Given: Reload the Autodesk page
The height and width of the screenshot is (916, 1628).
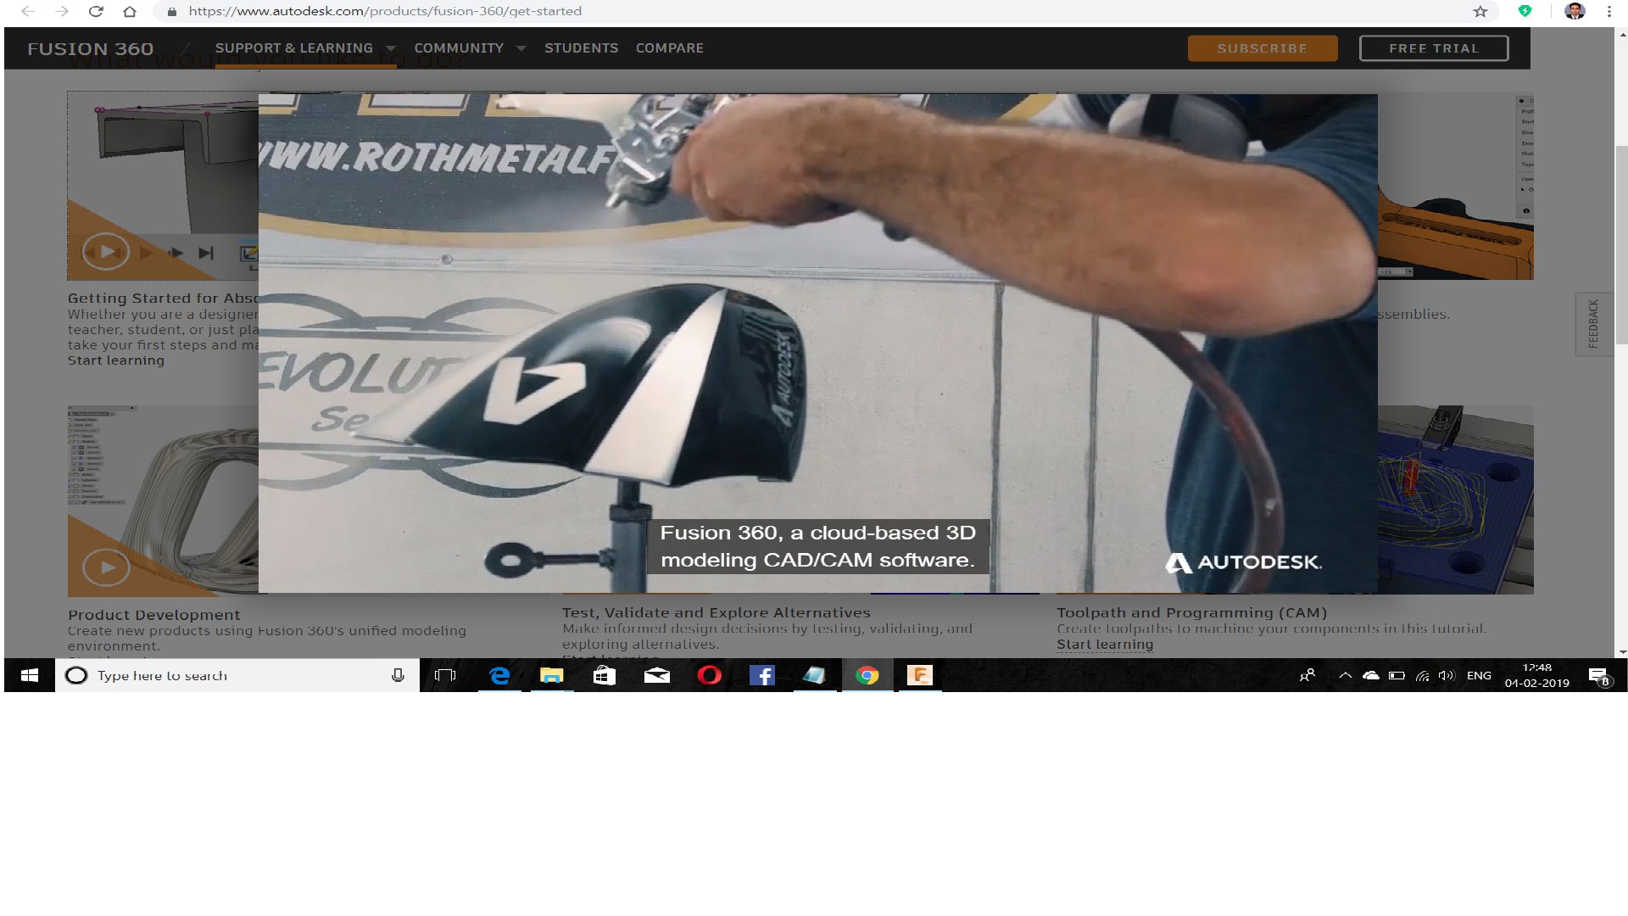Looking at the screenshot, I should (x=96, y=11).
